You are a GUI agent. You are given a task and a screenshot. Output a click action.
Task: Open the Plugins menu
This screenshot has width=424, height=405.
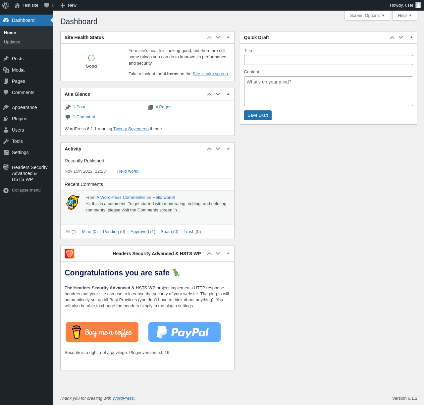click(26, 119)
